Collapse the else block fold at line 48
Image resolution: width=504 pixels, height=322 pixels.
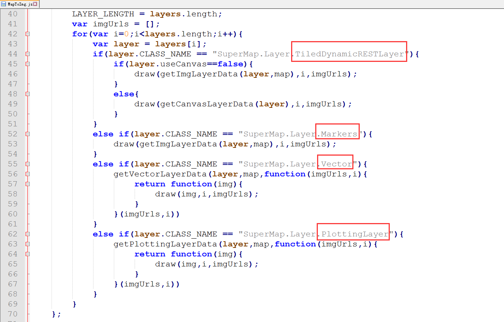pos(27,94)
